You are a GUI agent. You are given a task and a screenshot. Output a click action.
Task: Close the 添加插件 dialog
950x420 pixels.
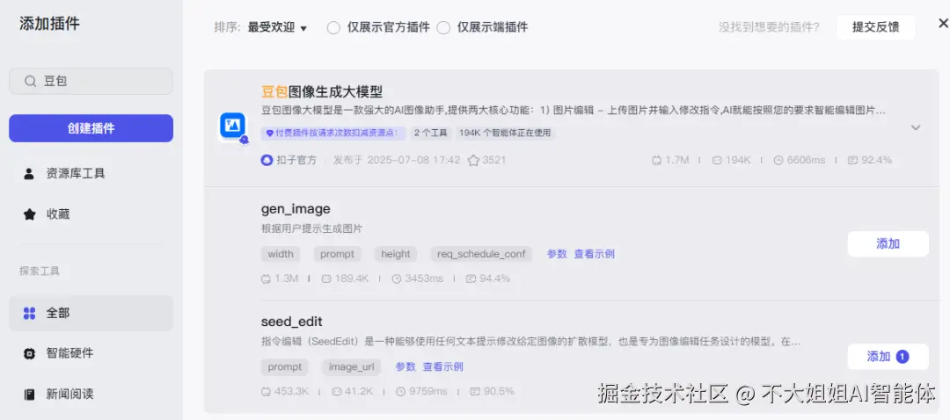coord(943,24)
